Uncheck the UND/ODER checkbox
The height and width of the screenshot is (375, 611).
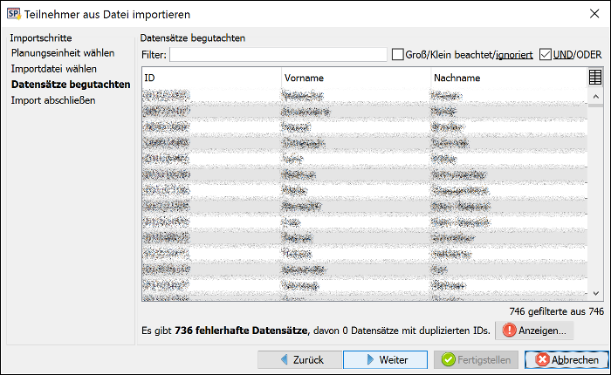[546, 55]
